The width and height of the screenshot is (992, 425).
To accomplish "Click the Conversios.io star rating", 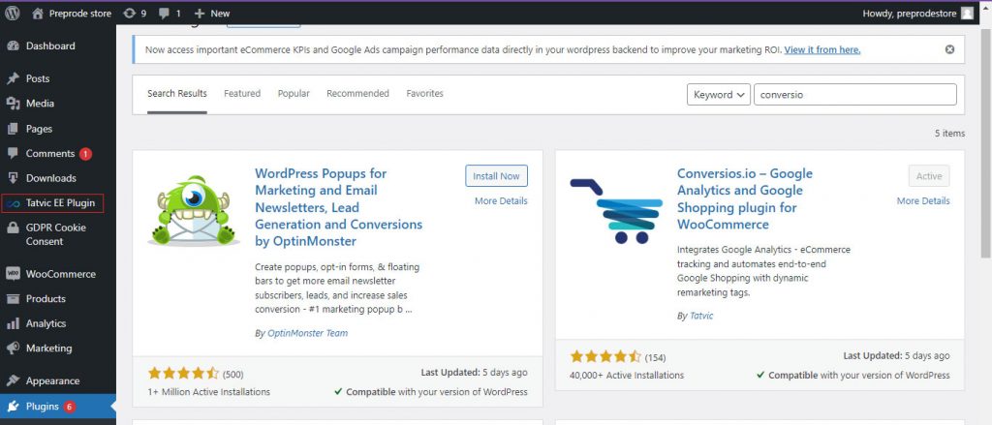I will click(x=605, y=356).
